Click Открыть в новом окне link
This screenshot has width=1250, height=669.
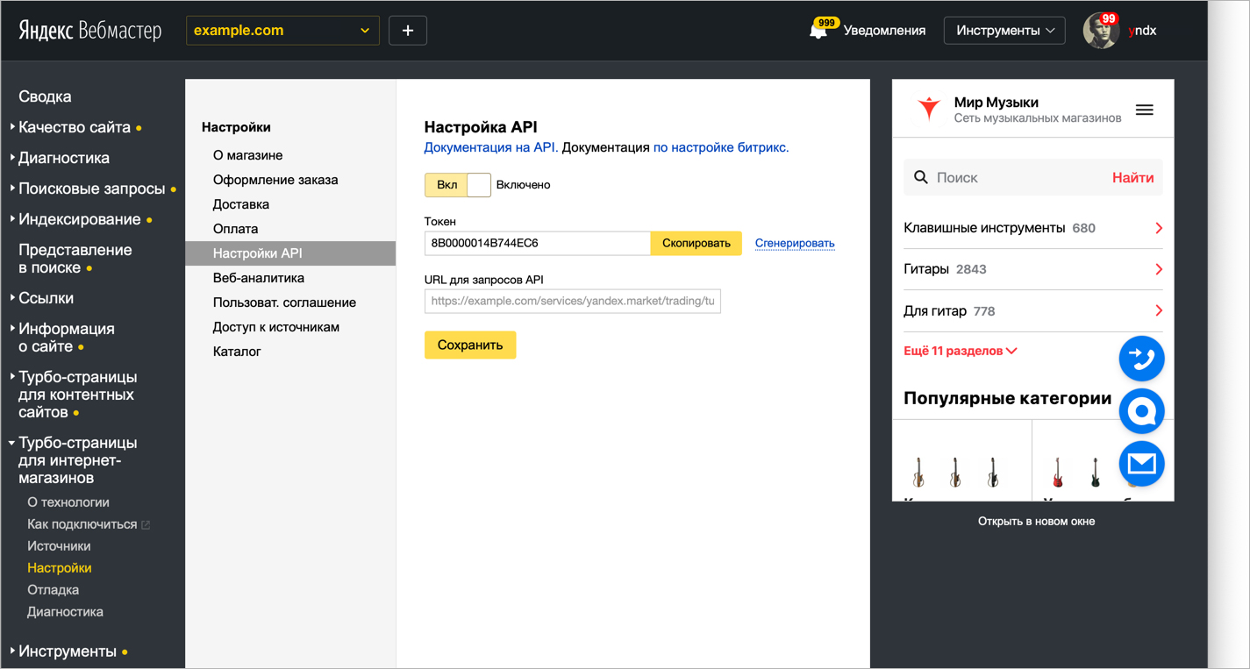tap(1036, 521)
